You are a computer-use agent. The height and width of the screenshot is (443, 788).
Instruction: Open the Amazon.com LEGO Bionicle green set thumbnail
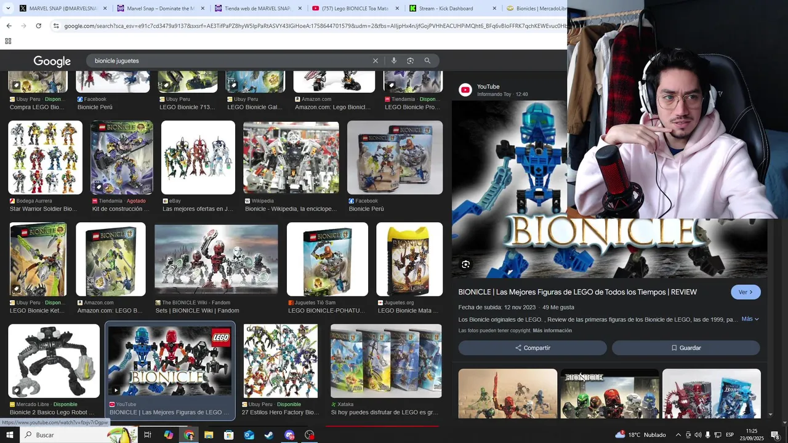(x=111, y=259)
